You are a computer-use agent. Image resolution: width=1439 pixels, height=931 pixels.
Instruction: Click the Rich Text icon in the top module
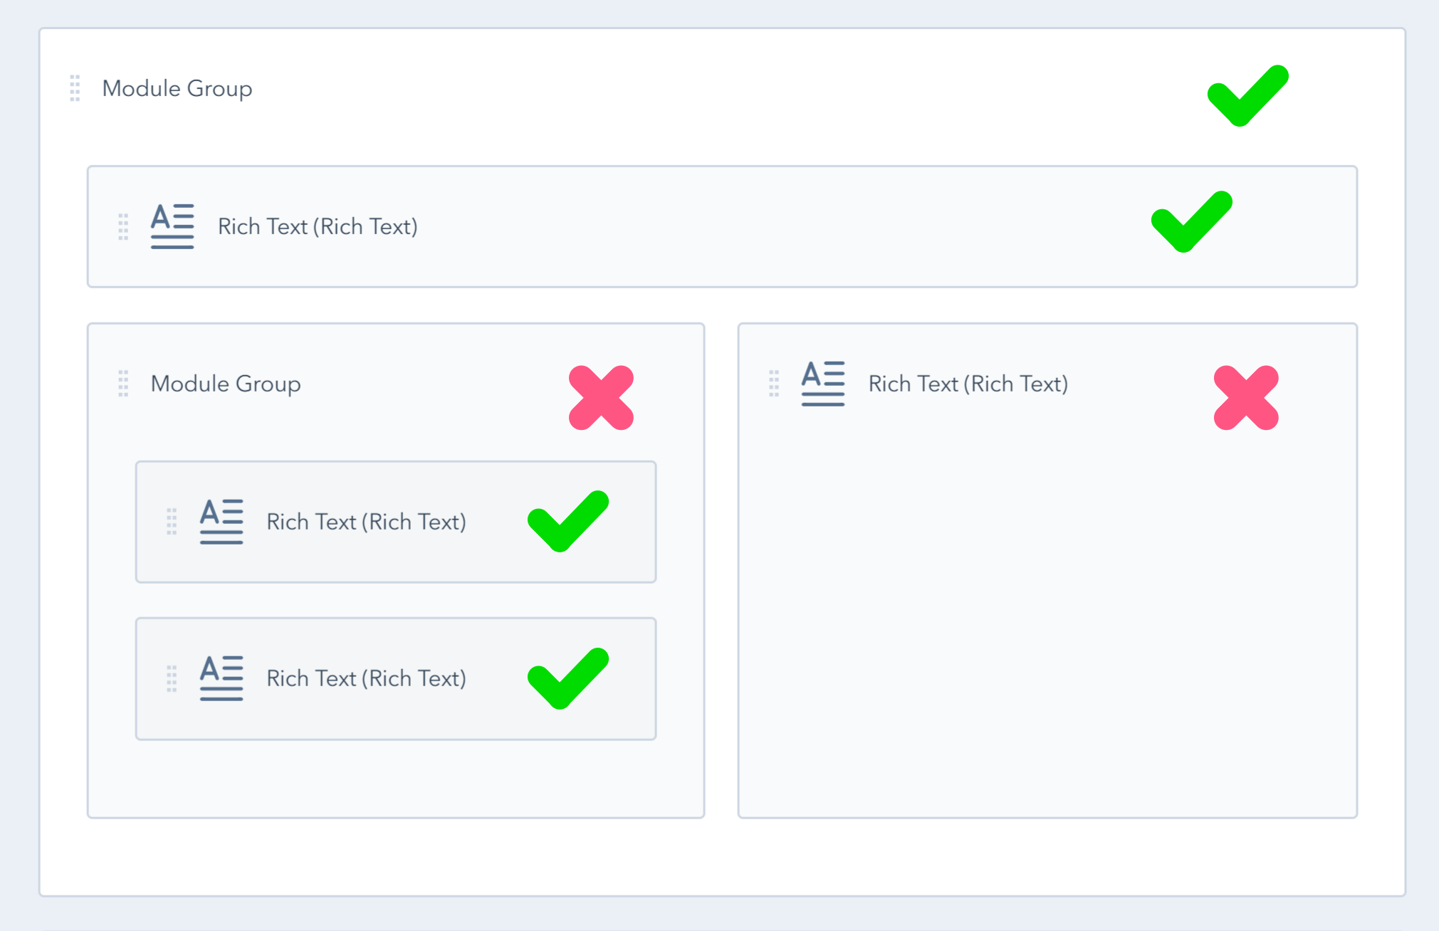click(172, 226)
